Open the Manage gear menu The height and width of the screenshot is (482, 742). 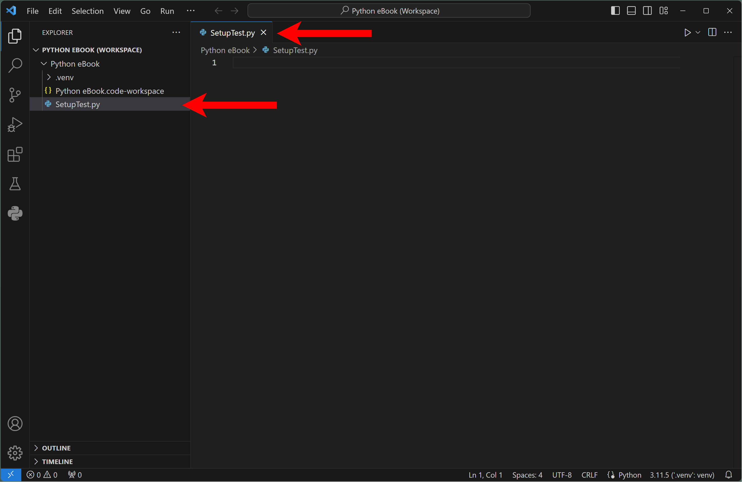tap(15, 453)
